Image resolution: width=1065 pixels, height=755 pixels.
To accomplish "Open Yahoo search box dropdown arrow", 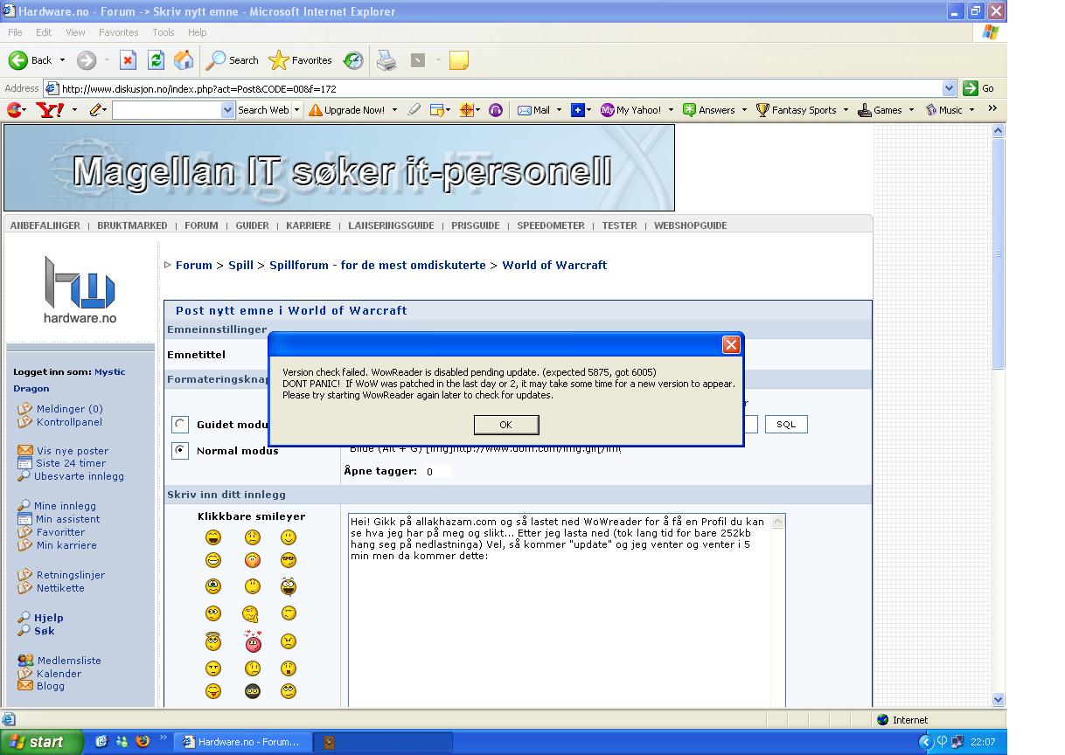I will (x=228, y=110).
